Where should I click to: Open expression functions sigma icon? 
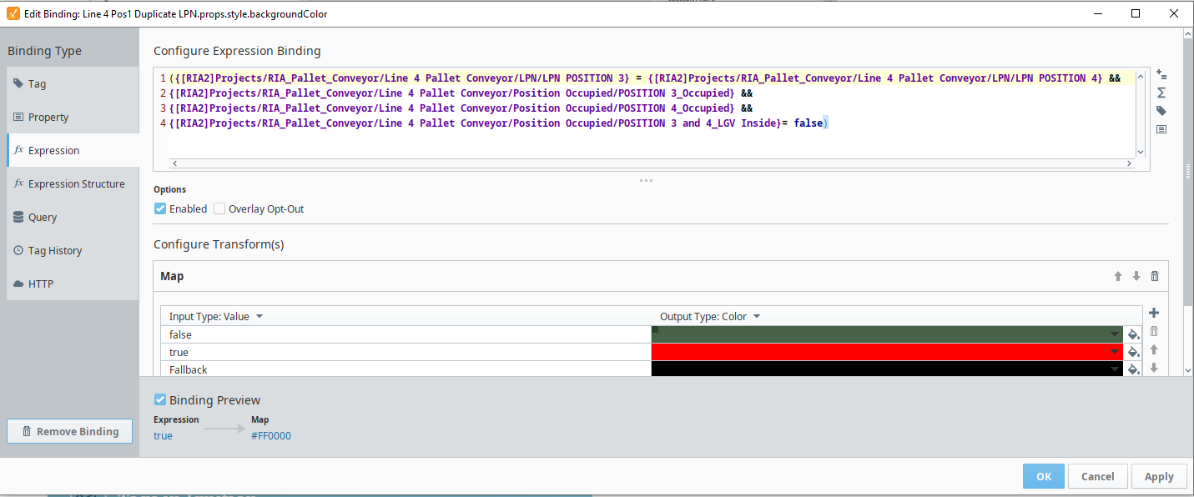coord(1161,93)
